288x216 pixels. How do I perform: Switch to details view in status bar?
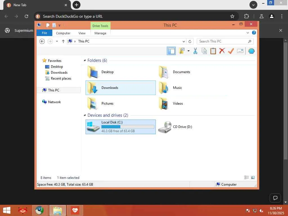(x=246, y=177)
